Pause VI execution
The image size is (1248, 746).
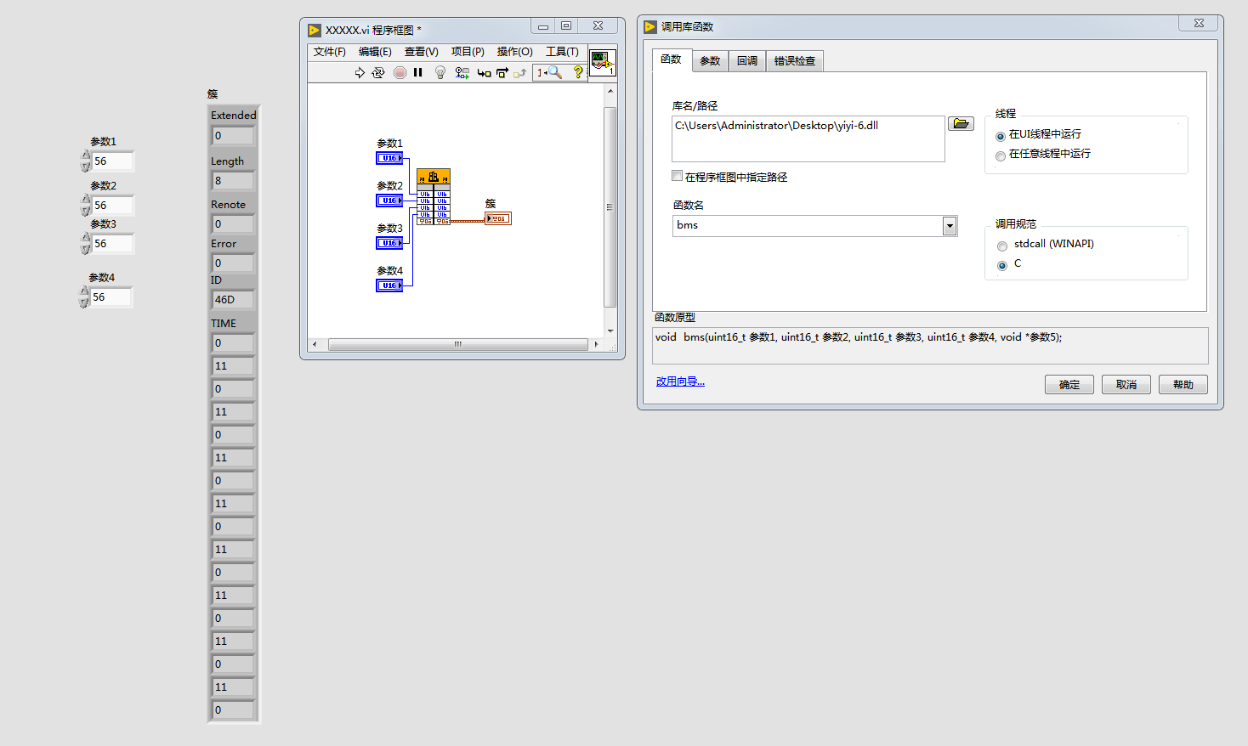417,72
